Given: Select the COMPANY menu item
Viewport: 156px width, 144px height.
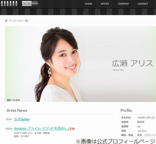Looking at the screenshot, I should pyautogui.click(x=124, y=4).
